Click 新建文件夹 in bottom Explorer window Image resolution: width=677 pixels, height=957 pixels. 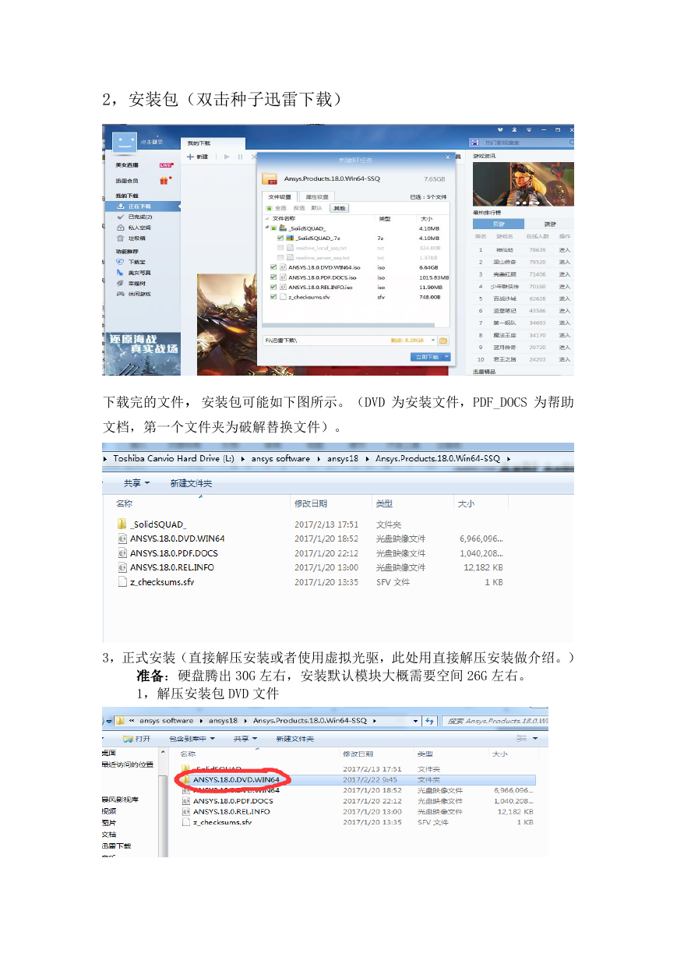(294, 738)
